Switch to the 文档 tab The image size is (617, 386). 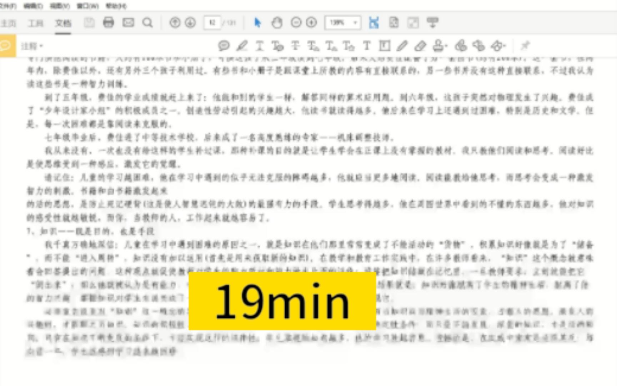[x=63, y=23]
